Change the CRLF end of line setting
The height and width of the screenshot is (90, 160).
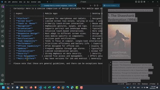(139, 84)
